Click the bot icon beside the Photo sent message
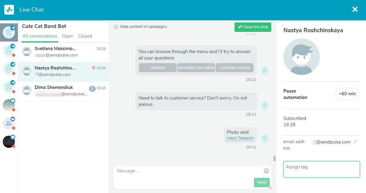366x193 pixels. 265,138
